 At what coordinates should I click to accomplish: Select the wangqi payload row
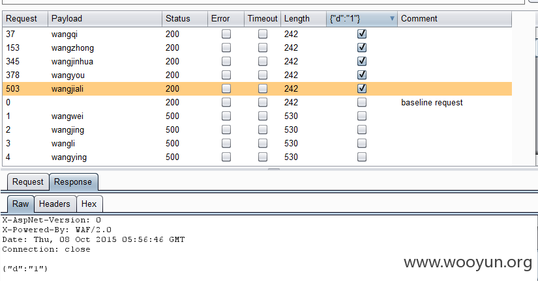click(x=257, y=34)
